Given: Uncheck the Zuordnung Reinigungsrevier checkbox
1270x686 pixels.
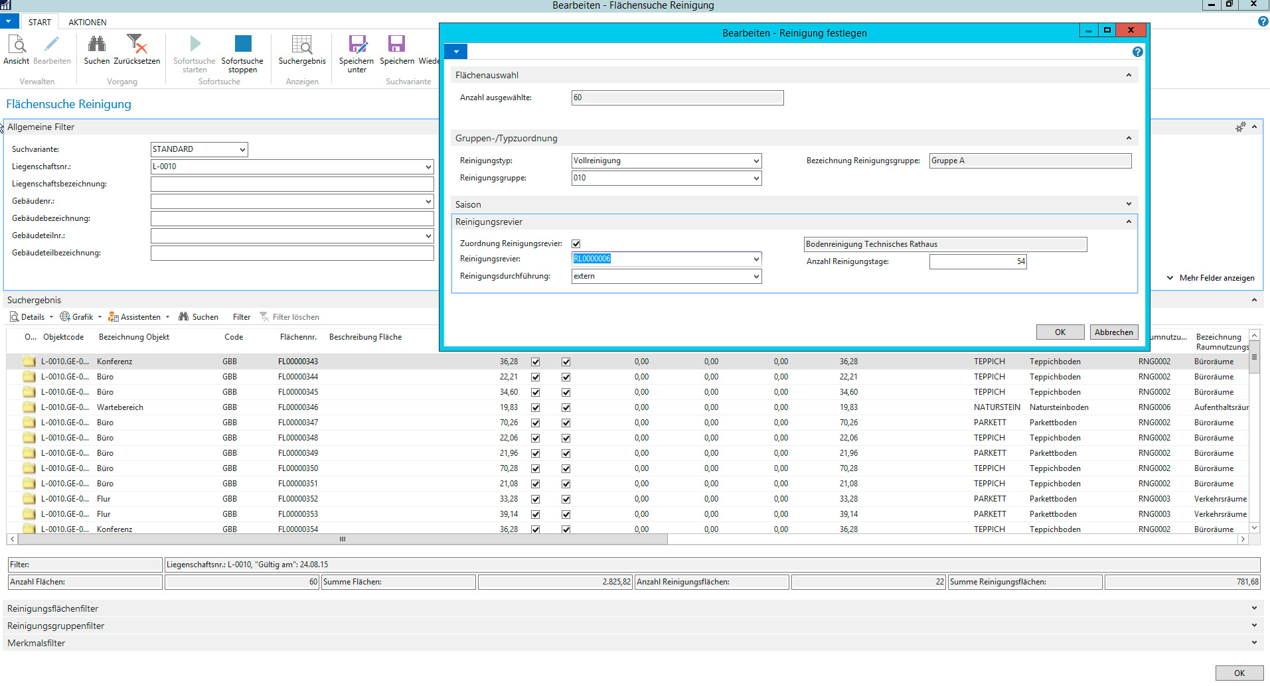Looking at the screenshot, I should pos(576,244).
